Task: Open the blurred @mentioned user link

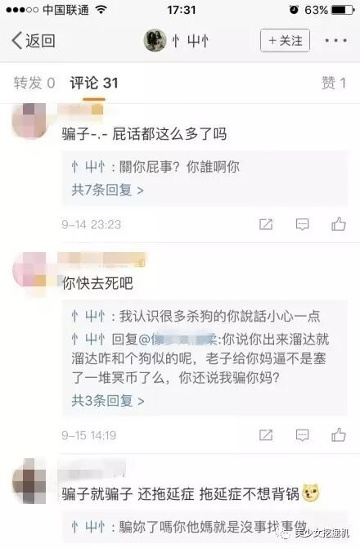Action: pyautogui.click(x=178, y=340)
